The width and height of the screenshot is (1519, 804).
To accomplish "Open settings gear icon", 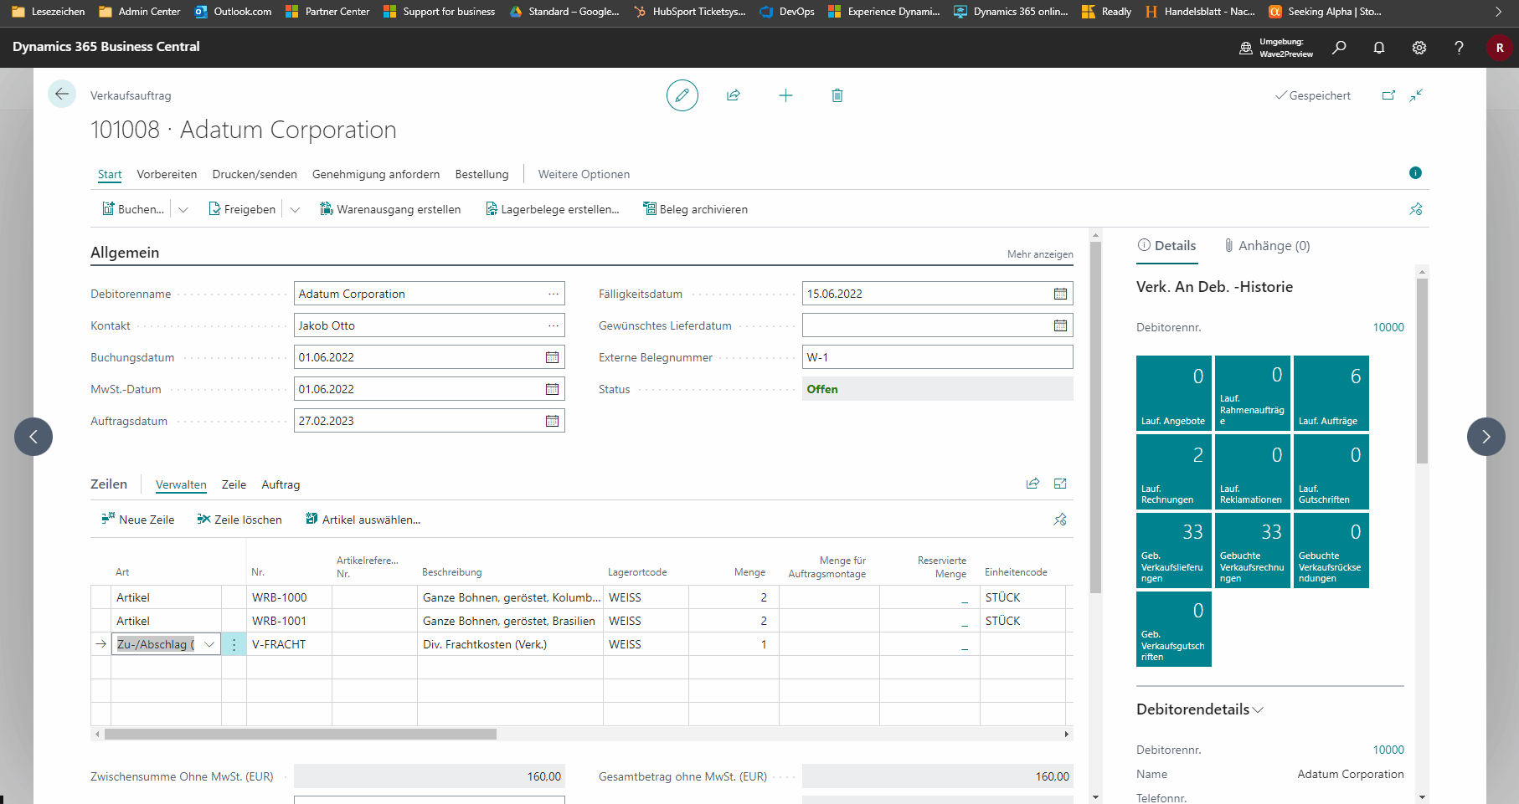I will [1419, 48].
